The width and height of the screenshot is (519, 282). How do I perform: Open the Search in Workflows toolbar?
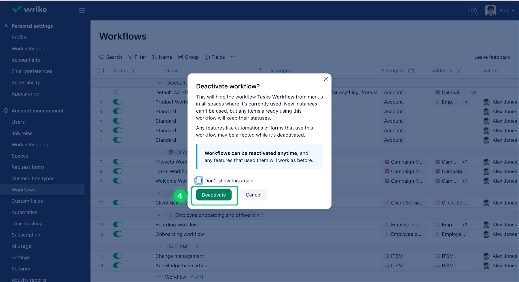(x=110, y=57)
